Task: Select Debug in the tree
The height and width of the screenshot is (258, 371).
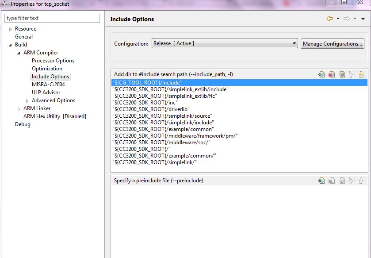Action: (x=23, y=124)
